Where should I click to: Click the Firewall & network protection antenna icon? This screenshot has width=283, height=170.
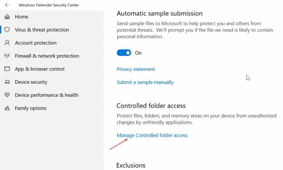click(7, 56)
